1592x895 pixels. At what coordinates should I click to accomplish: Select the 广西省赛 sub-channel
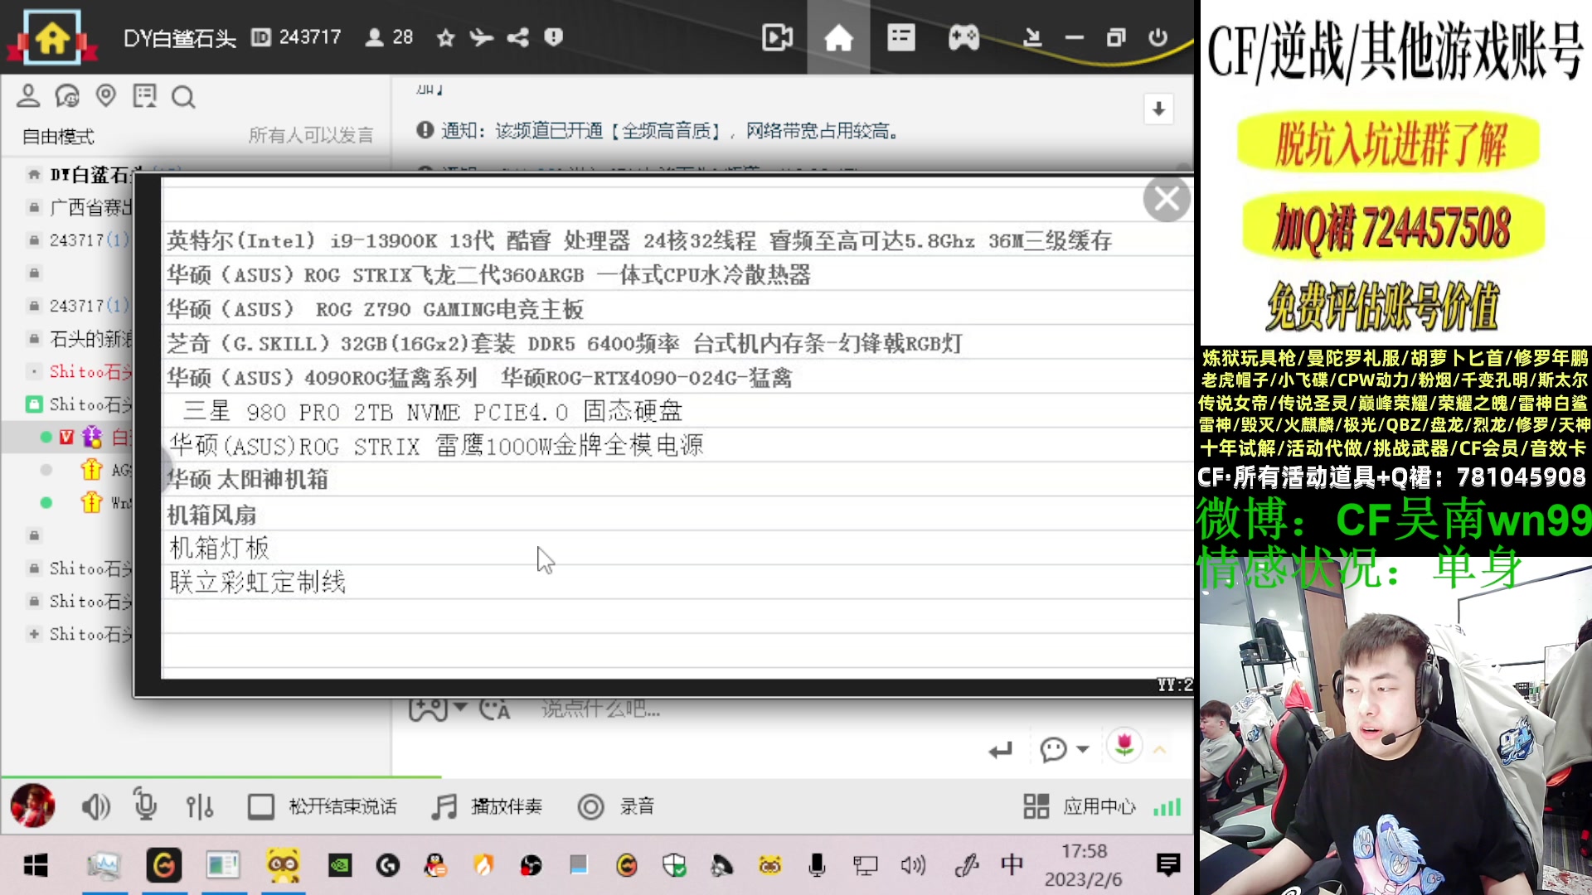click(x=90, y=207)
